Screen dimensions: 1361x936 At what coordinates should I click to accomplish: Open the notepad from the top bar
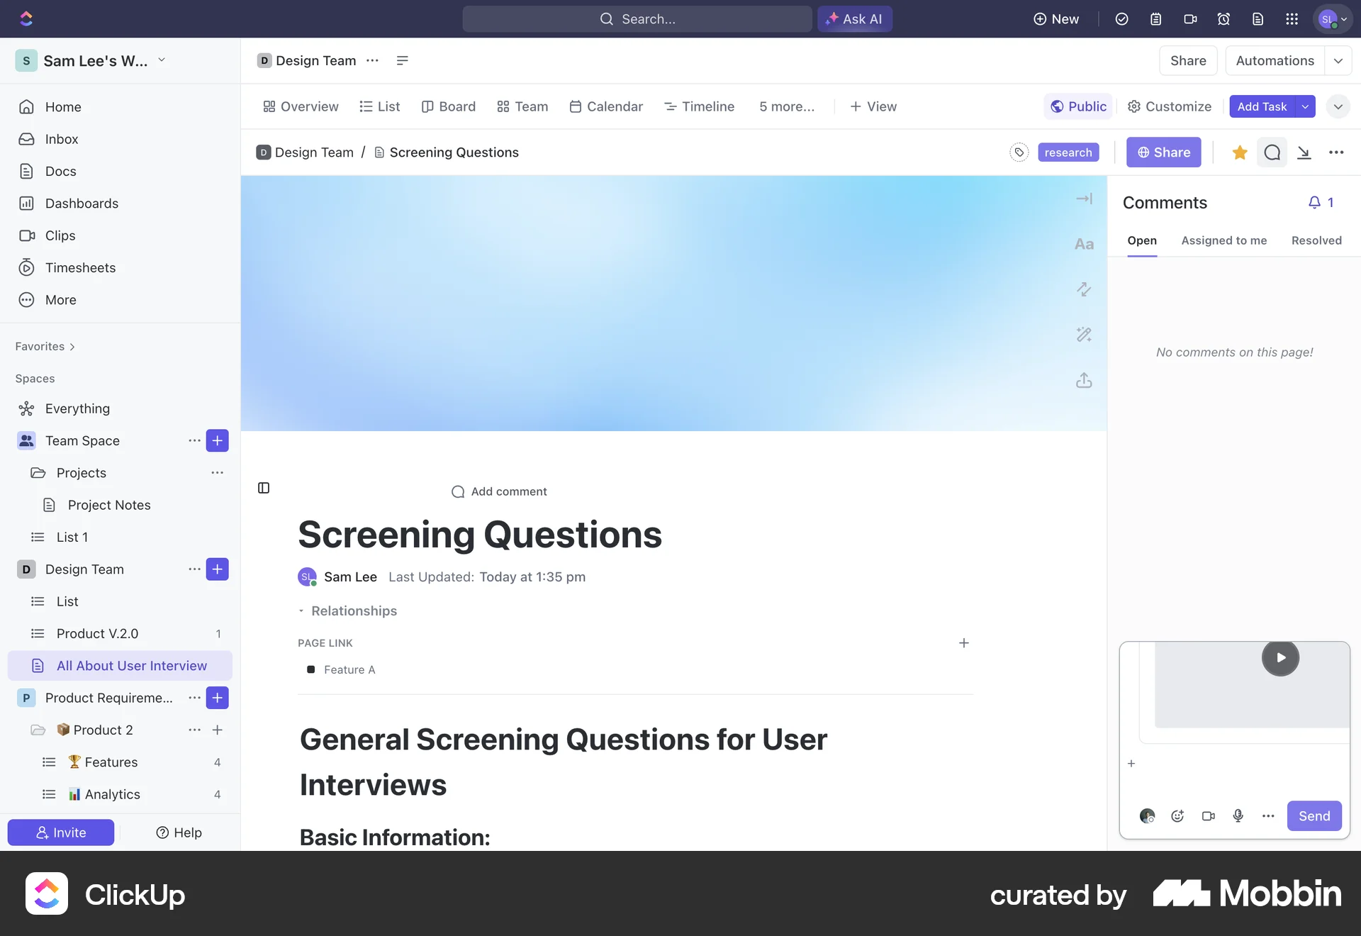point(1156,19)
